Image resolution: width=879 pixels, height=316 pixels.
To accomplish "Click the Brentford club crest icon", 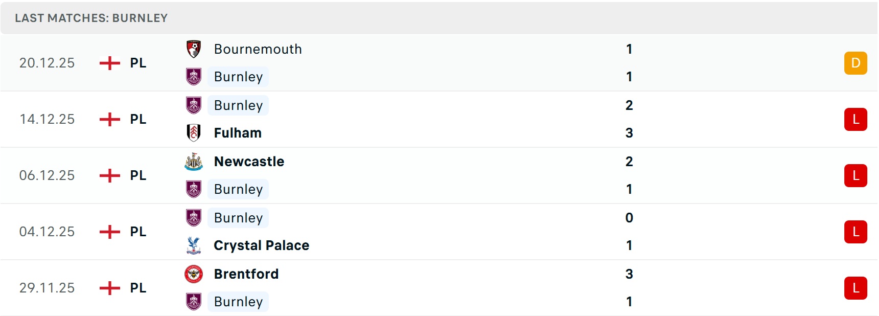I will click(194, 274).
